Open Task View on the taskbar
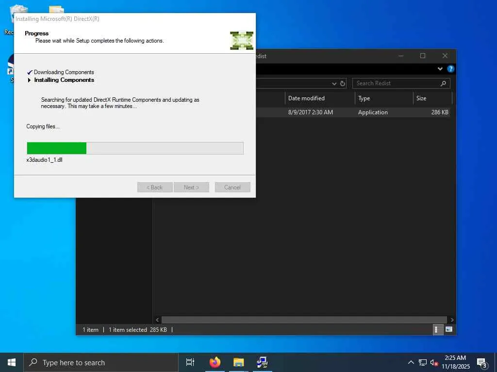497x372 pixels. coord(190,362)
